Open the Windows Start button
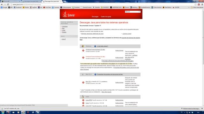This screenshot has width=204, height=114. coord(3,112)
